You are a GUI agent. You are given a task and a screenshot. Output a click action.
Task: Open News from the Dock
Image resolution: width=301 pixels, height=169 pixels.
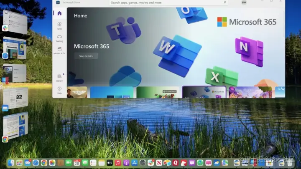(159, 163)
